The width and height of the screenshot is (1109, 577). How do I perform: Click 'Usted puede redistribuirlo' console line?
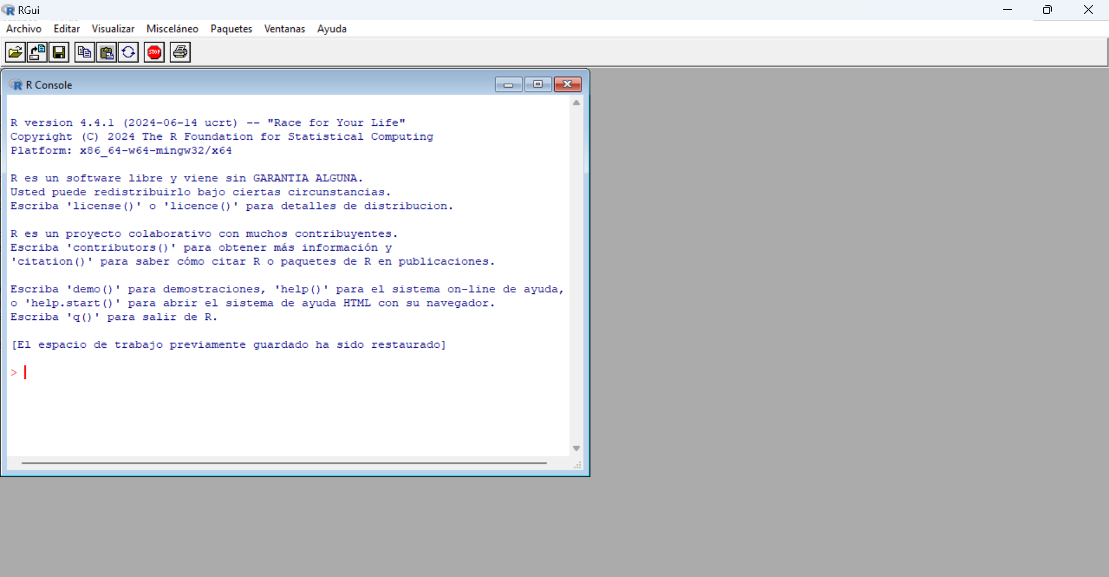point(201,192)
